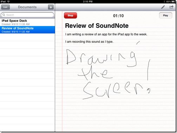Viewport: 177px width, 133px height.
Task: Select the Review of SoundNote document
Action: [x=27, y=30]
